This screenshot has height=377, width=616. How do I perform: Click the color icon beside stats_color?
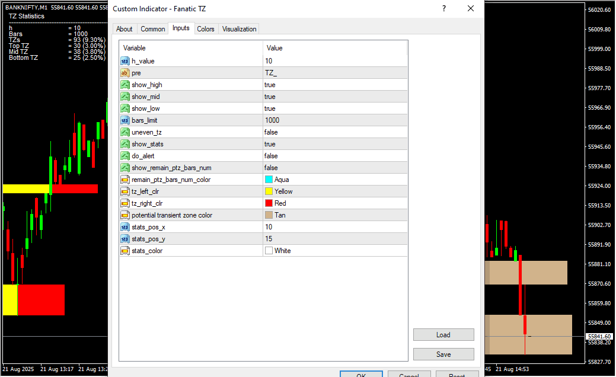(x=125, y=251)
